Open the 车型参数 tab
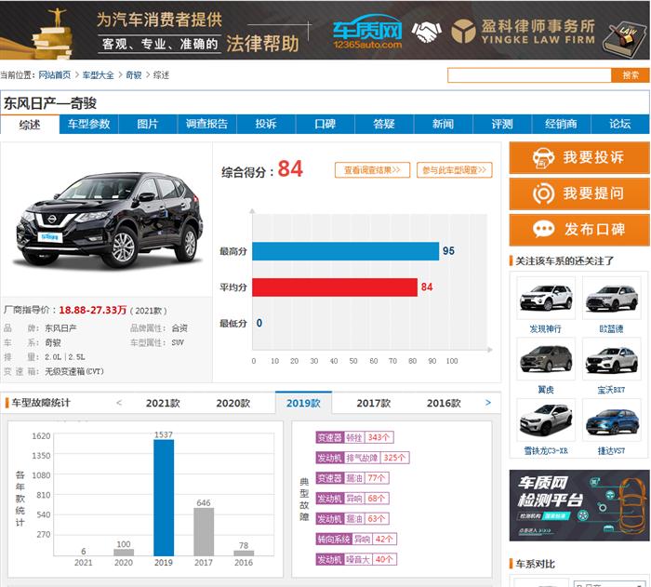This screenshot has height=587, width=651. coord(89,125)
